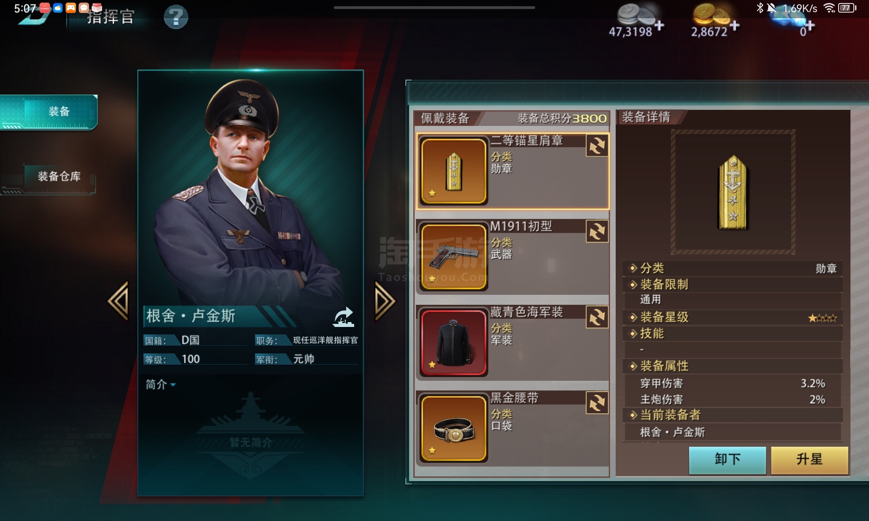
Task: Click the 卸下 button
Action: (727, 460)
